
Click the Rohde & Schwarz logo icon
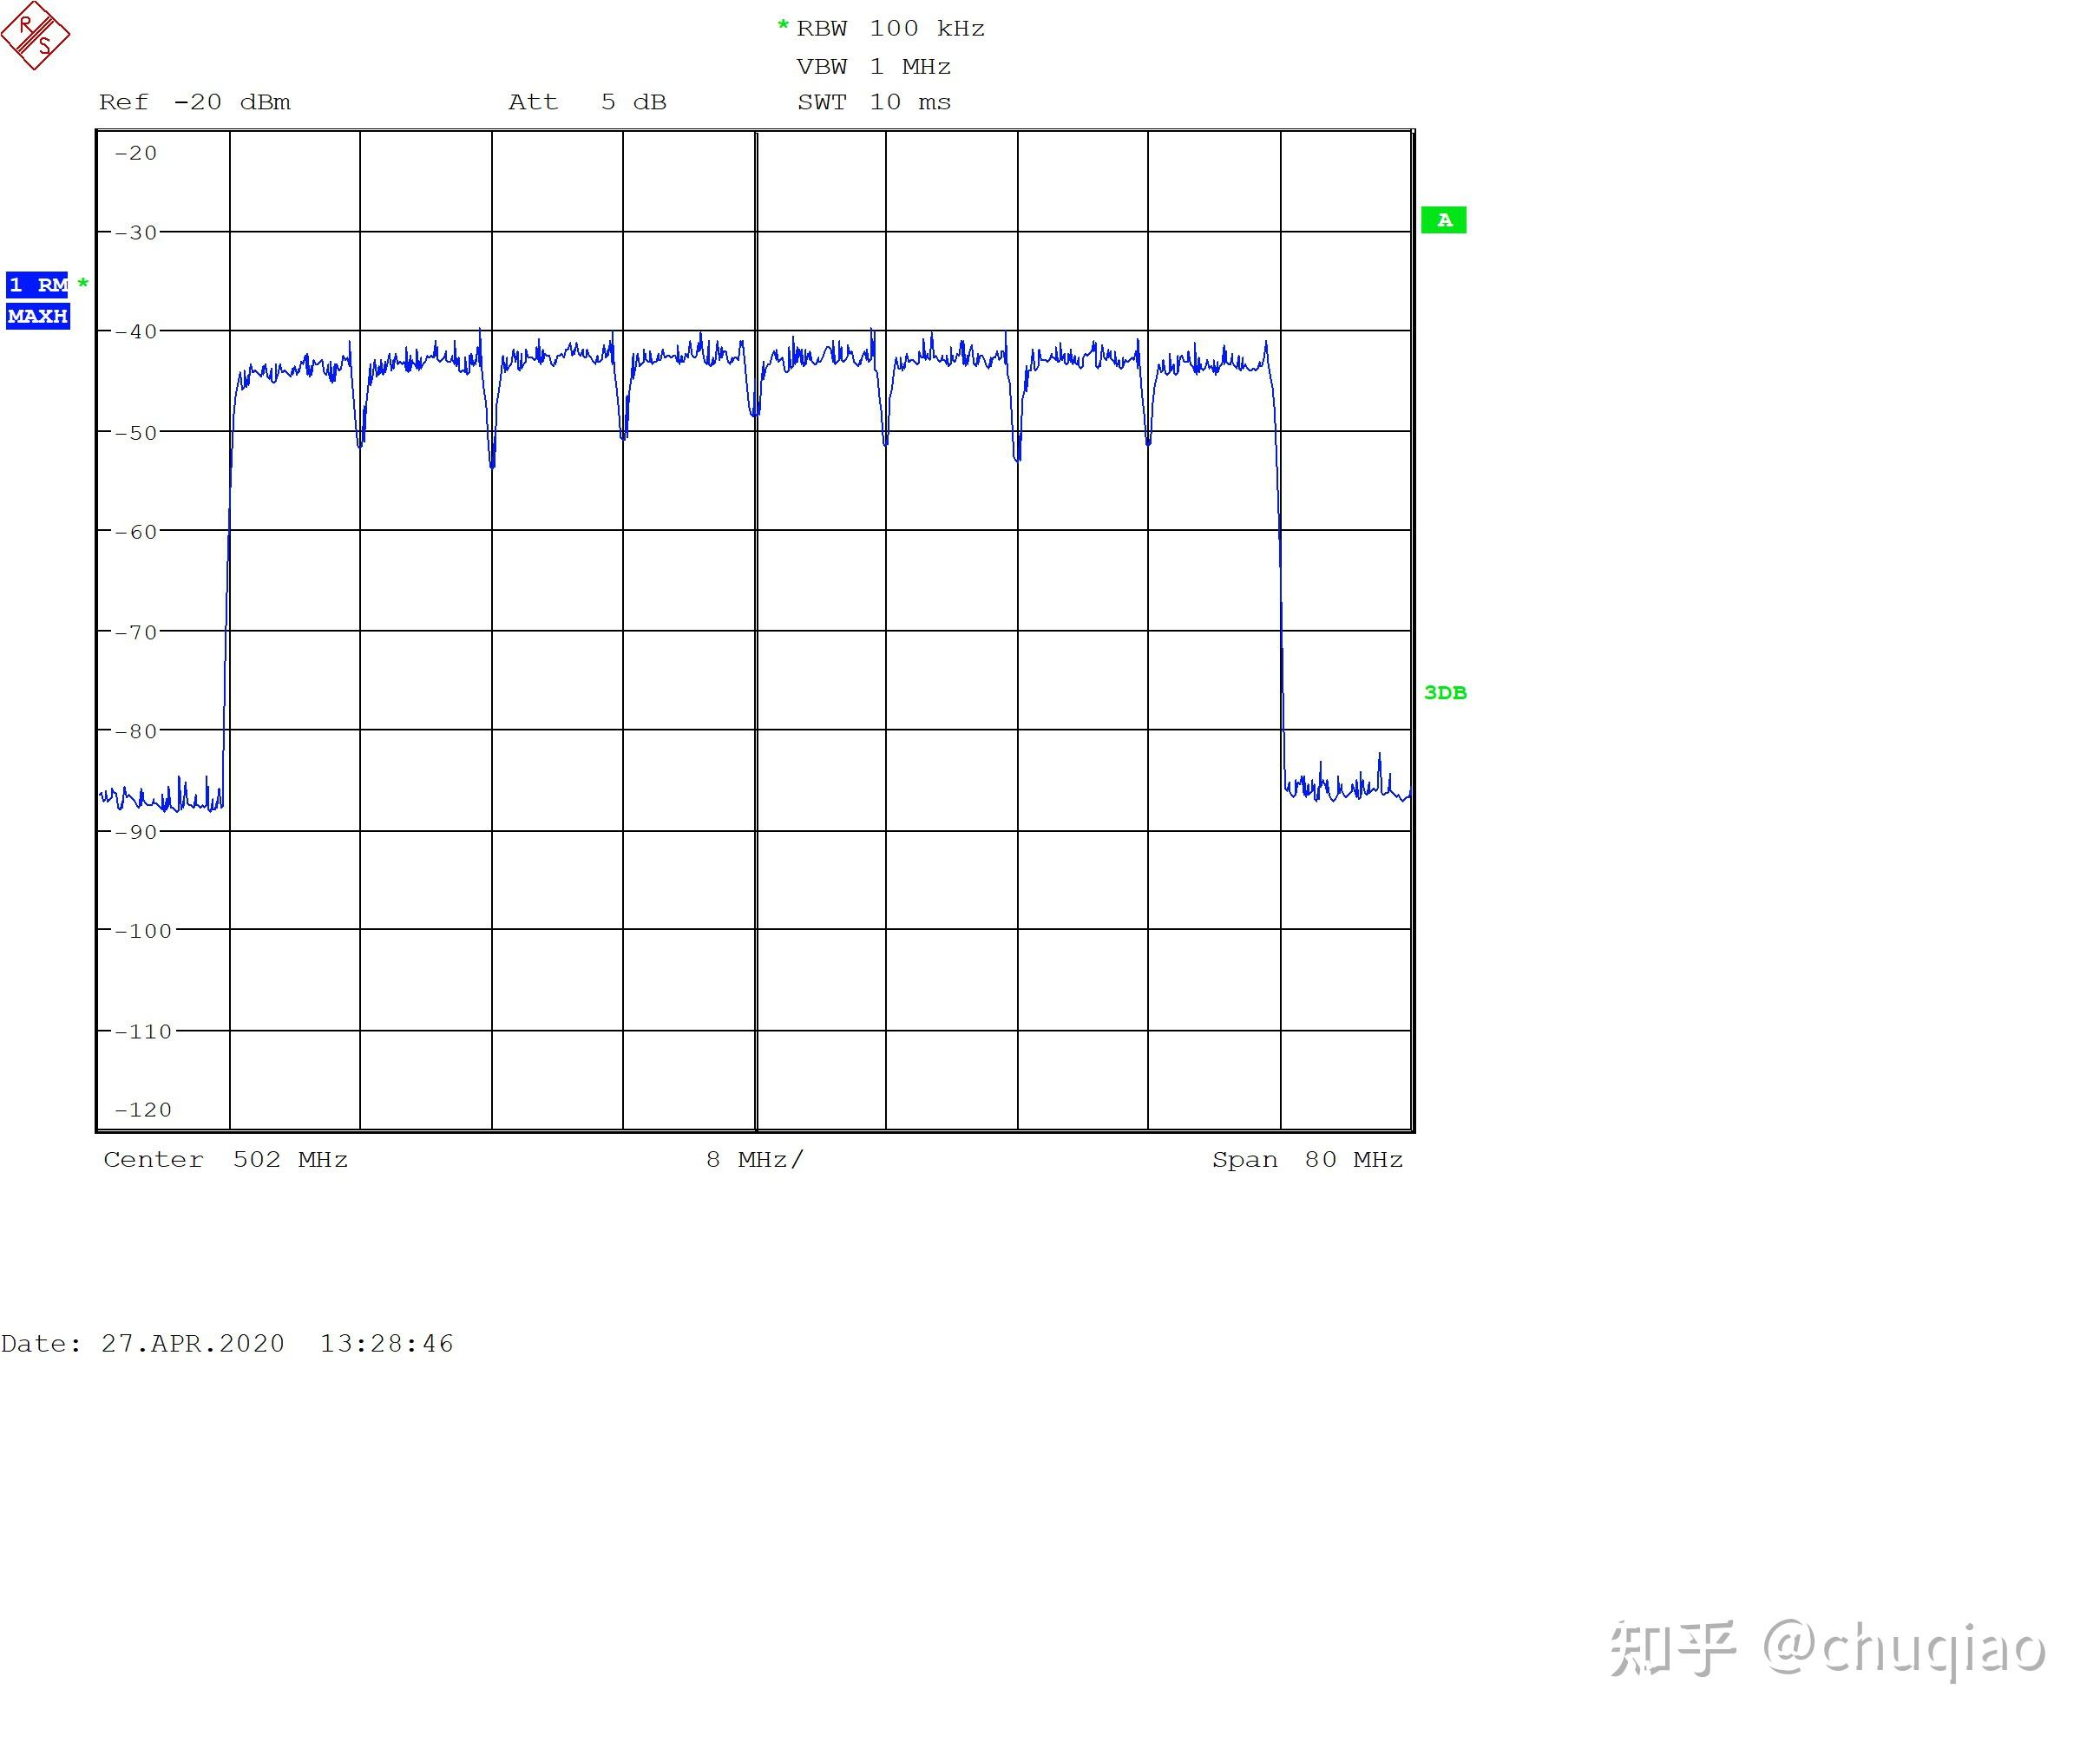[x=35, y=36]
